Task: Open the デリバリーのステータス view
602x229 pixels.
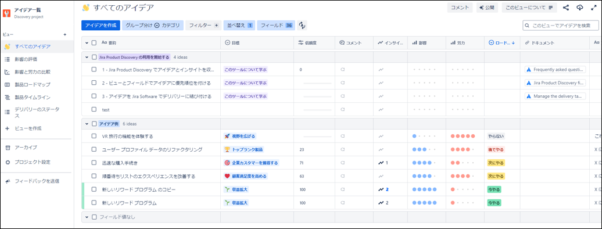Action: click(37, 113)
